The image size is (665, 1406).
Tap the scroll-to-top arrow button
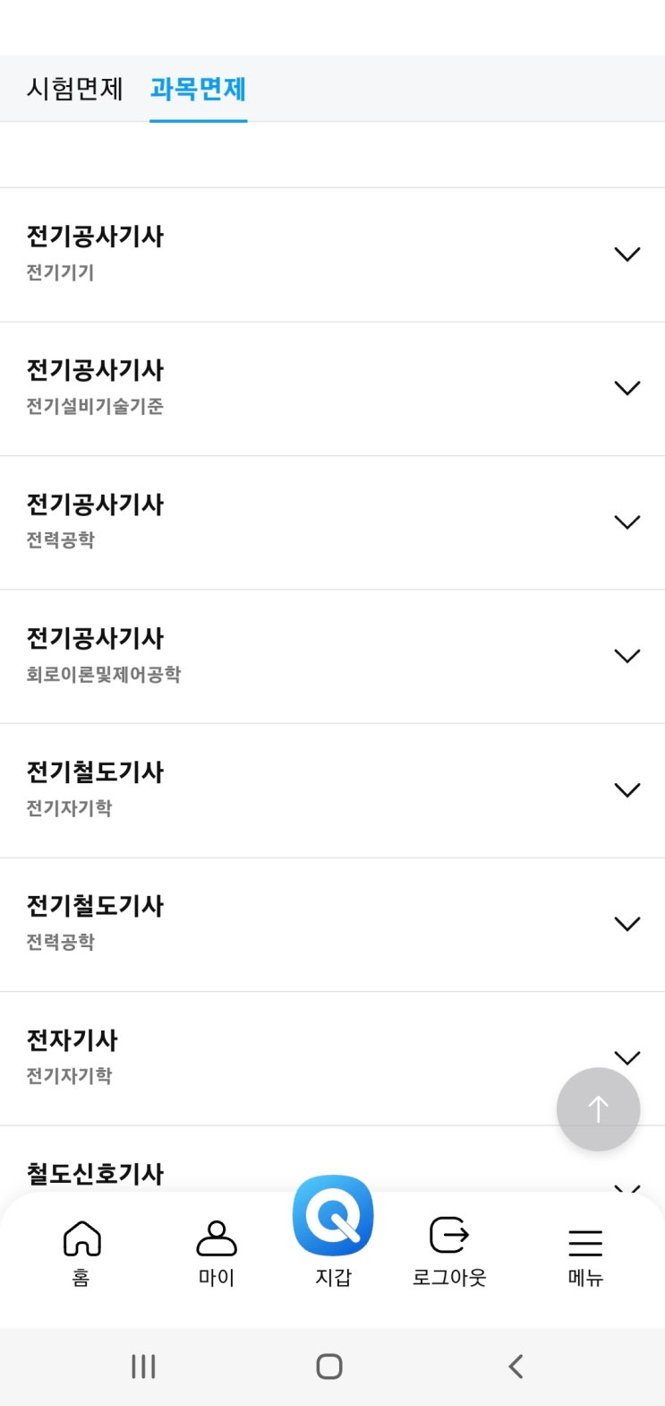pyautogui.click(x=598, y=1109)
